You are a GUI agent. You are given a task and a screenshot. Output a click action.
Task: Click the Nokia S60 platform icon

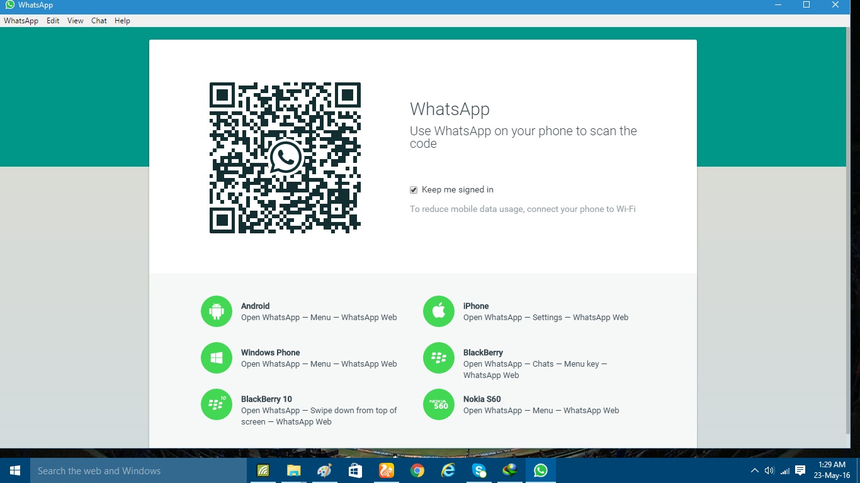point(439,404)
